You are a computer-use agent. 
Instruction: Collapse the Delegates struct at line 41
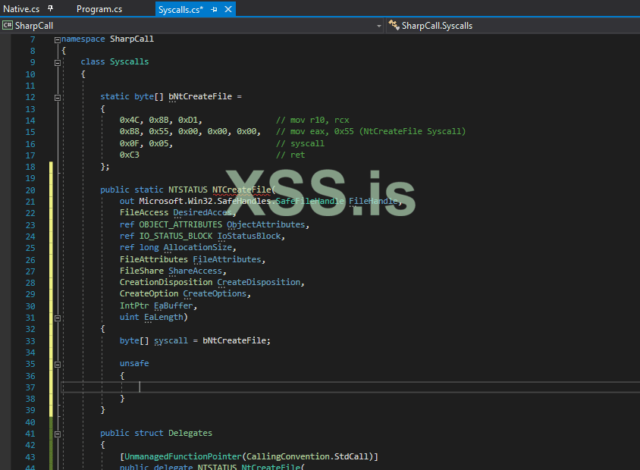click(x=58, y=434)
